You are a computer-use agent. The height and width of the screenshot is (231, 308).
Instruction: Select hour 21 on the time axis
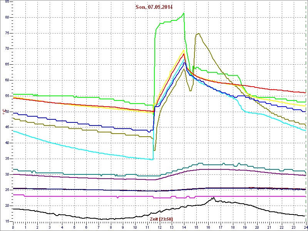269,227
